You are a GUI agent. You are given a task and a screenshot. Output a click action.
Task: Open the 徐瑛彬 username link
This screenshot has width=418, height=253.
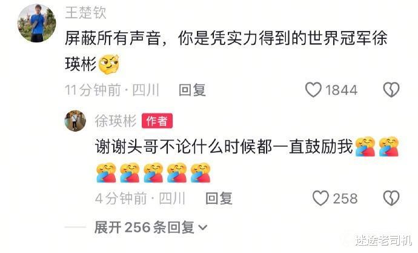116,121
